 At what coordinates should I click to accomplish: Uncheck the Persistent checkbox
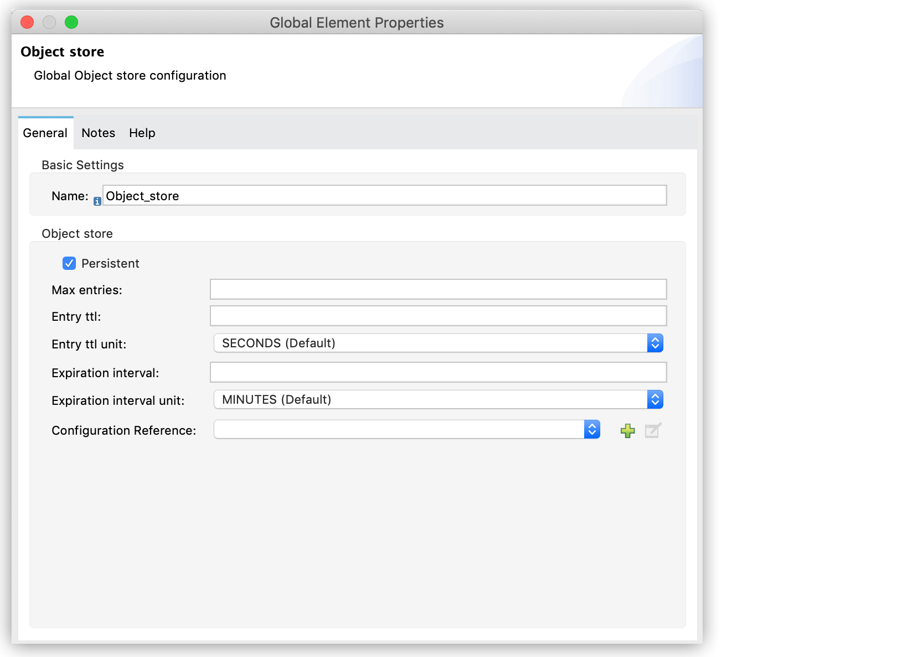69,263
